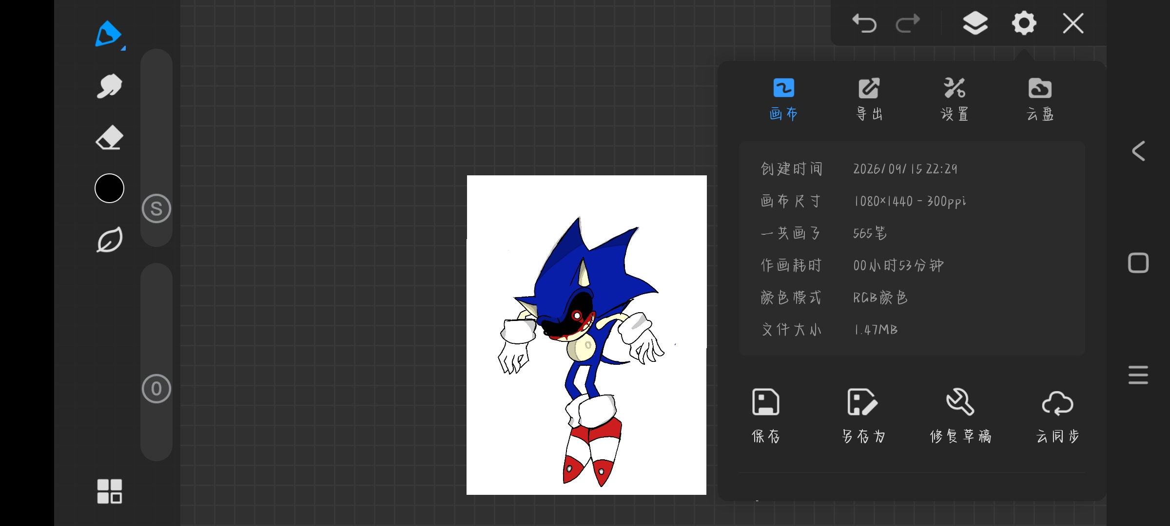Select the blue pen brush tool
Screen dimensions: 1170x526
point(109,34)
